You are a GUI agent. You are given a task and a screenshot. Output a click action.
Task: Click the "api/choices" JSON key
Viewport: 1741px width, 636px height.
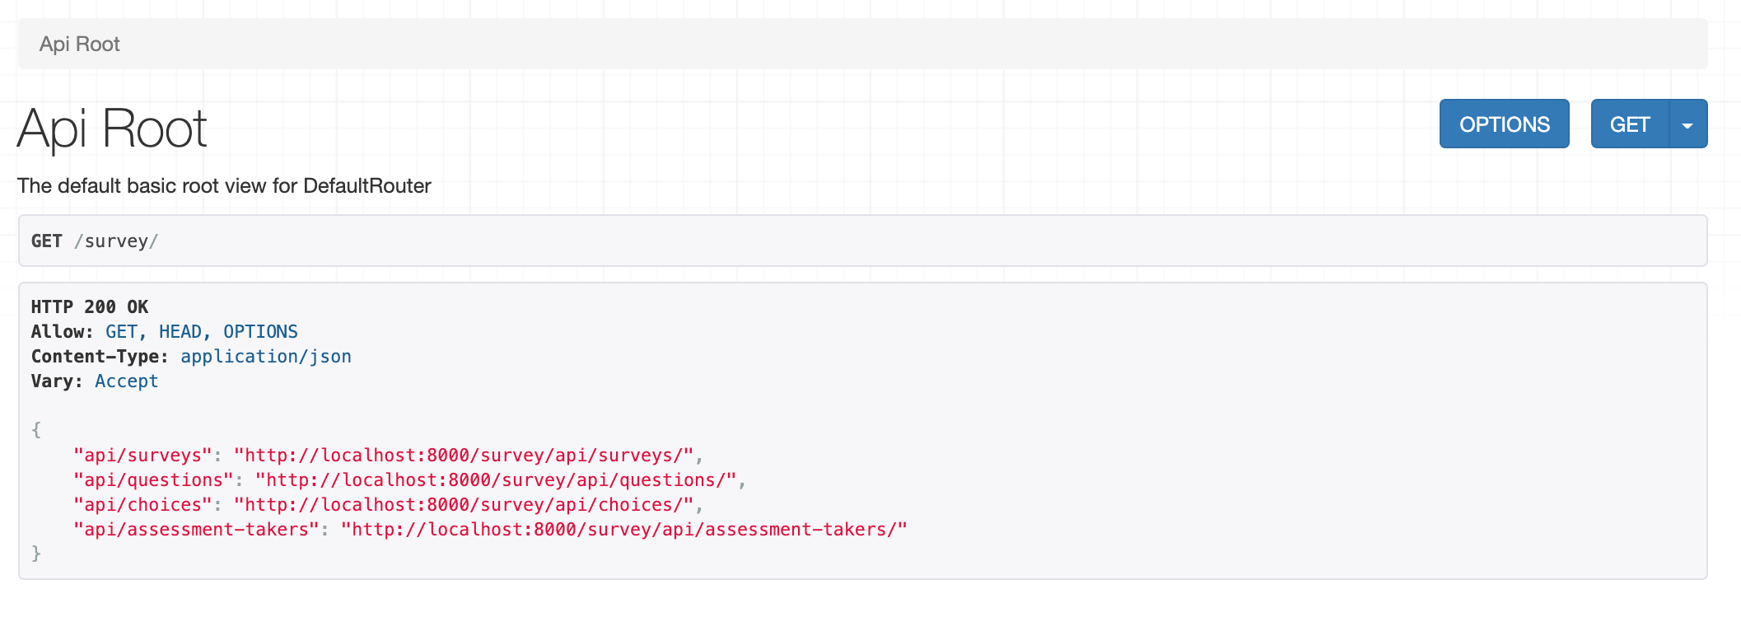click(143, 505)
